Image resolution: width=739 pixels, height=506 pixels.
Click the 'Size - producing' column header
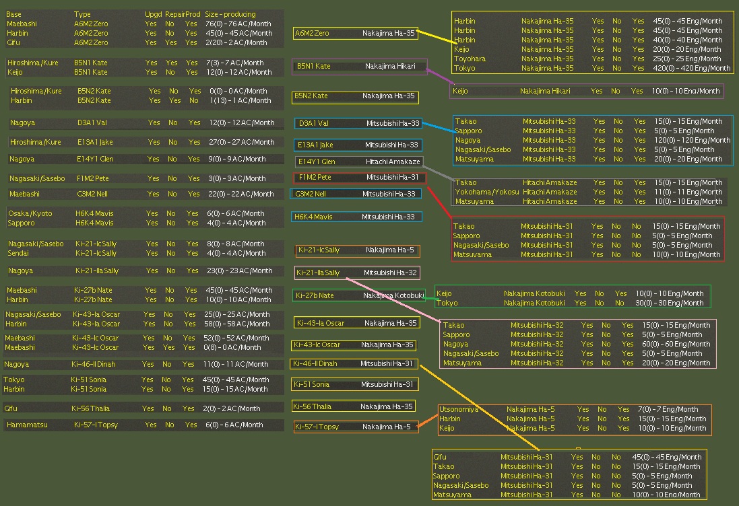[x=230, y=14]
